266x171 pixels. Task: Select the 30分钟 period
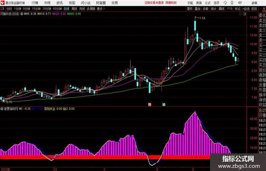click(x=47, y=9)
